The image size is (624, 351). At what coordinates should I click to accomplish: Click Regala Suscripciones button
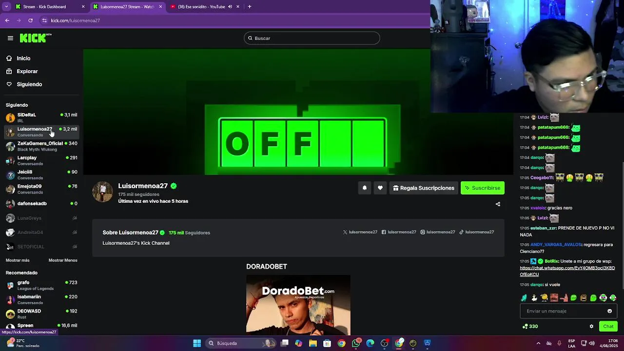pyautogui.click(x=423, y=188)
